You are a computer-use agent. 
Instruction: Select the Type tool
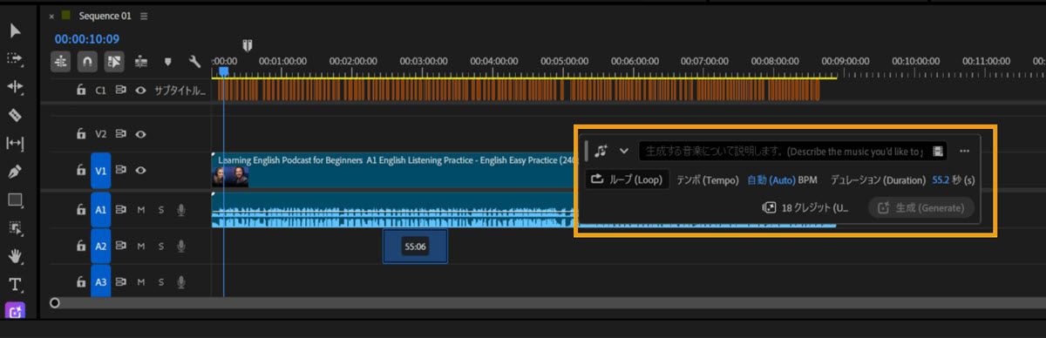coord(16,284)
